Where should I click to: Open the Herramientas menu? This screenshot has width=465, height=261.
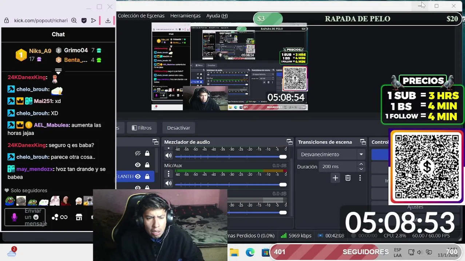(x=185, y=16)
